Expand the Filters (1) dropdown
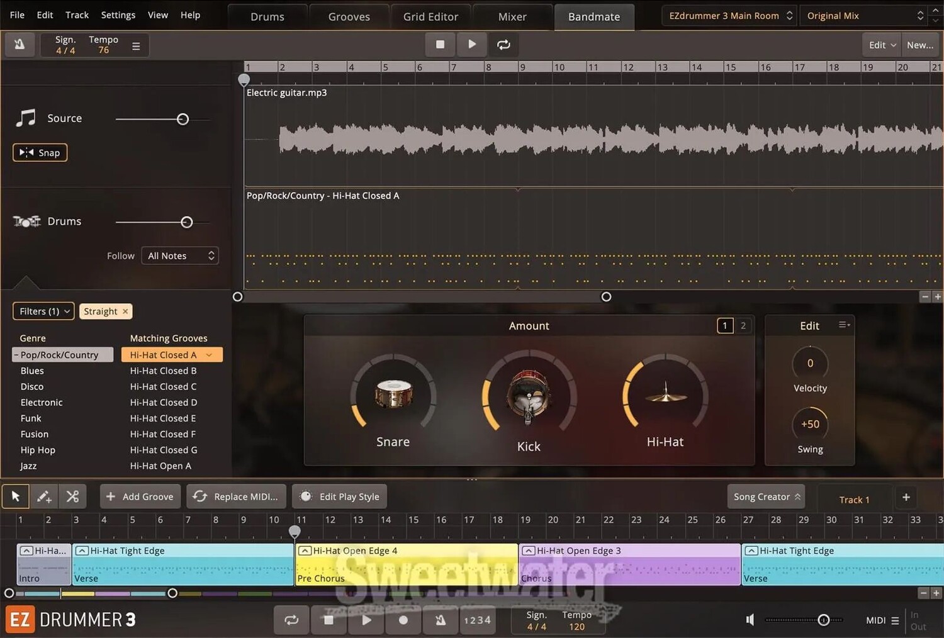 [43, 311]
